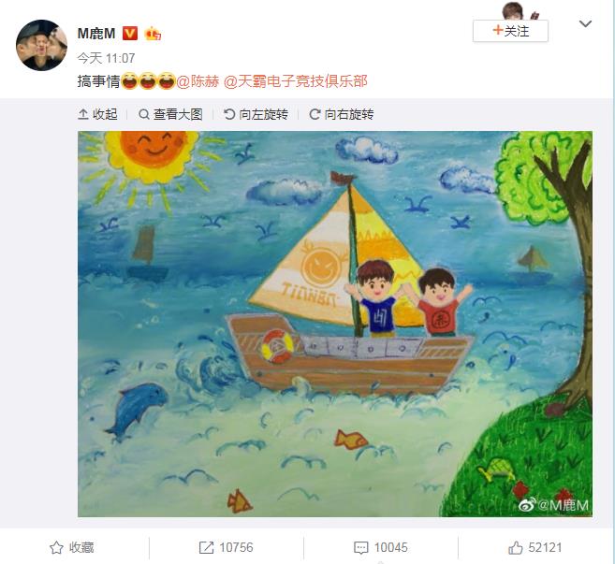Click the collapse arrow icon beside 收起
This screenshot has height=564, width=615.
click(83, 114)
